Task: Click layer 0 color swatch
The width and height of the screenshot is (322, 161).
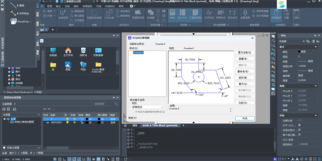Action: (87, 119)
